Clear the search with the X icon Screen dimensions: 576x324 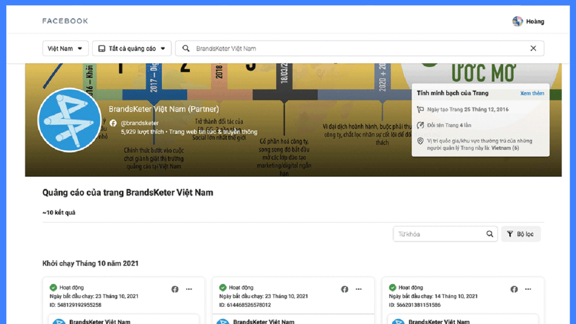coord(533,48)
